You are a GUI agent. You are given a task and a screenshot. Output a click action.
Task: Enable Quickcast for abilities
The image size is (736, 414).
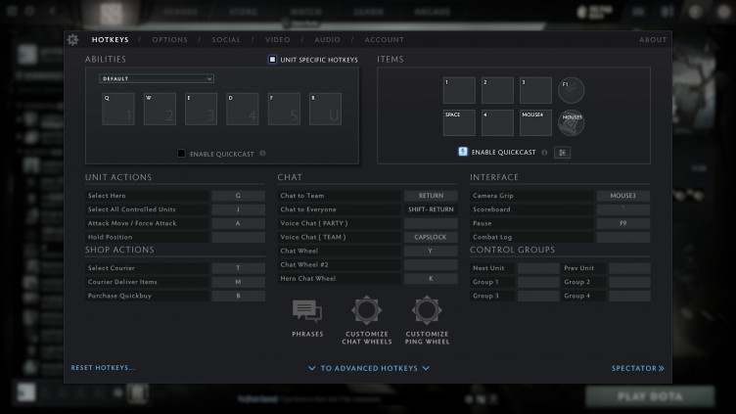click(182, 154)
